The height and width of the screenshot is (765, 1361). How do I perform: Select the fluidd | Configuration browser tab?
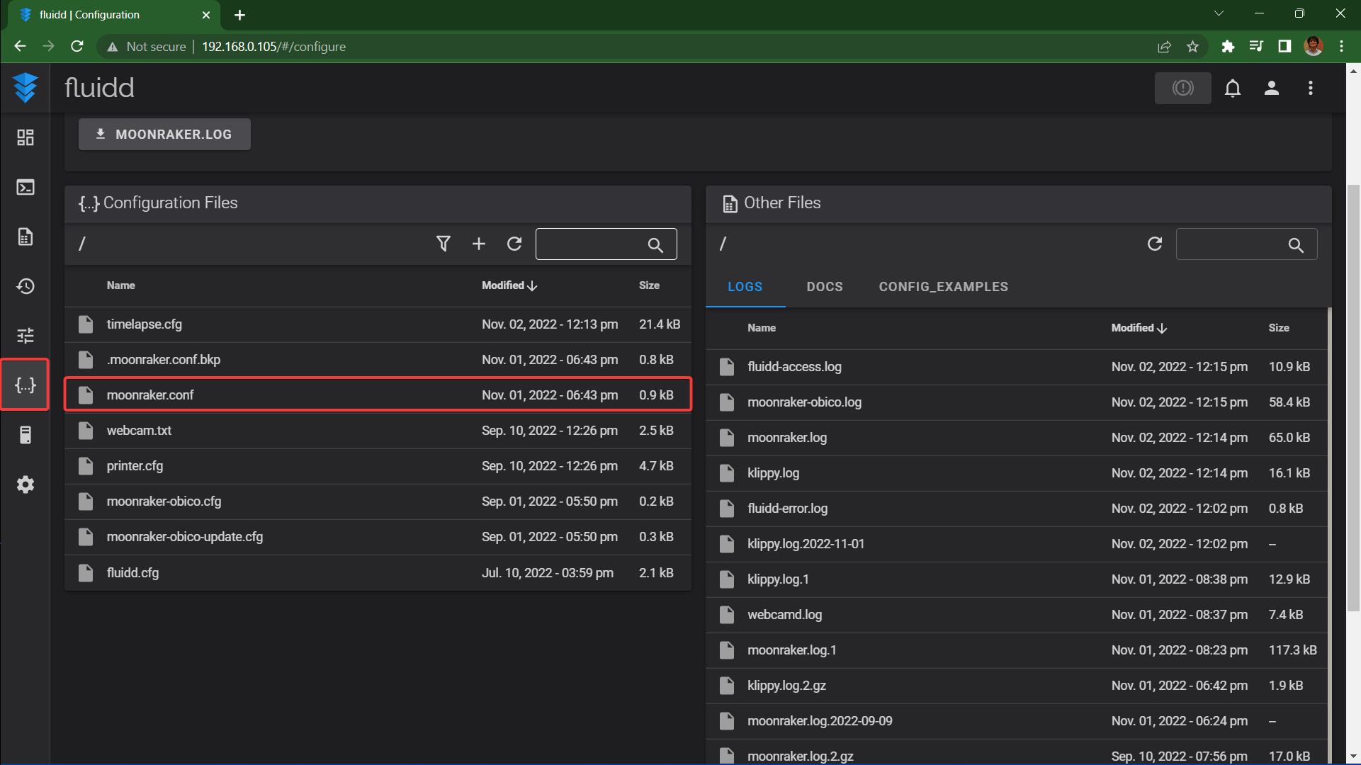(x=113, y=15)
